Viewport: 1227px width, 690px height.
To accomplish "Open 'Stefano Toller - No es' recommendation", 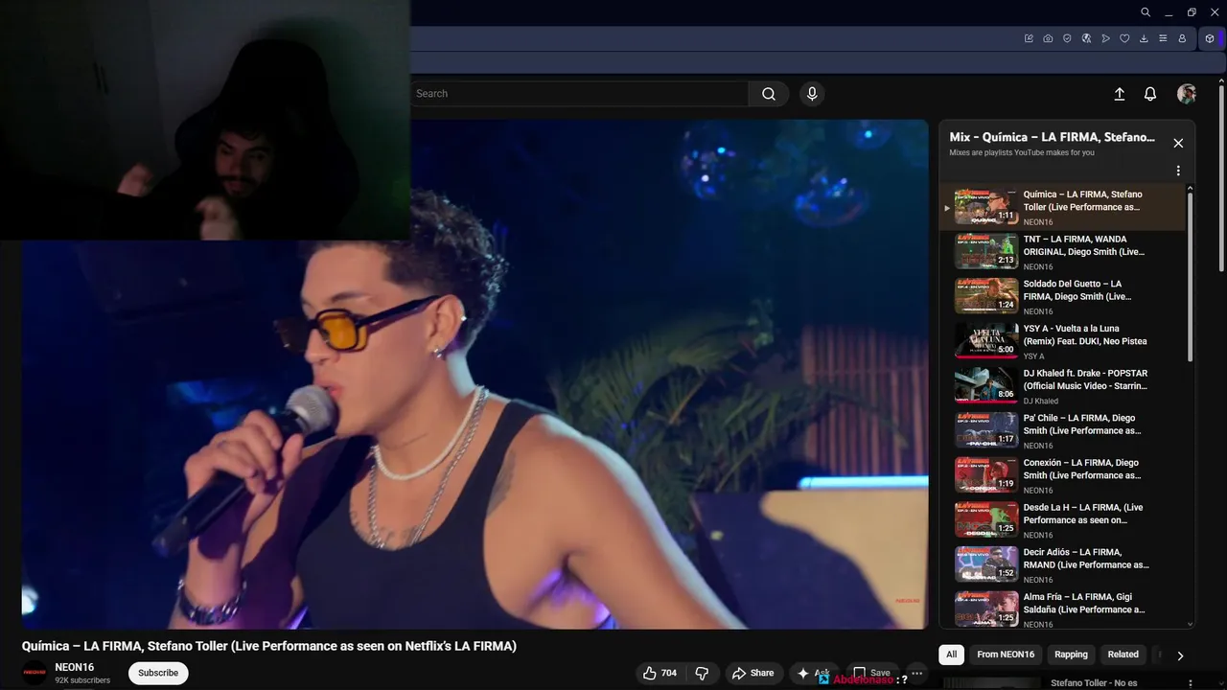I will (x=1094, y=683).
